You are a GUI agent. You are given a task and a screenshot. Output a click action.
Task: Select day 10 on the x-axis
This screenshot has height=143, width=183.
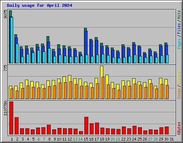(59, 139)
